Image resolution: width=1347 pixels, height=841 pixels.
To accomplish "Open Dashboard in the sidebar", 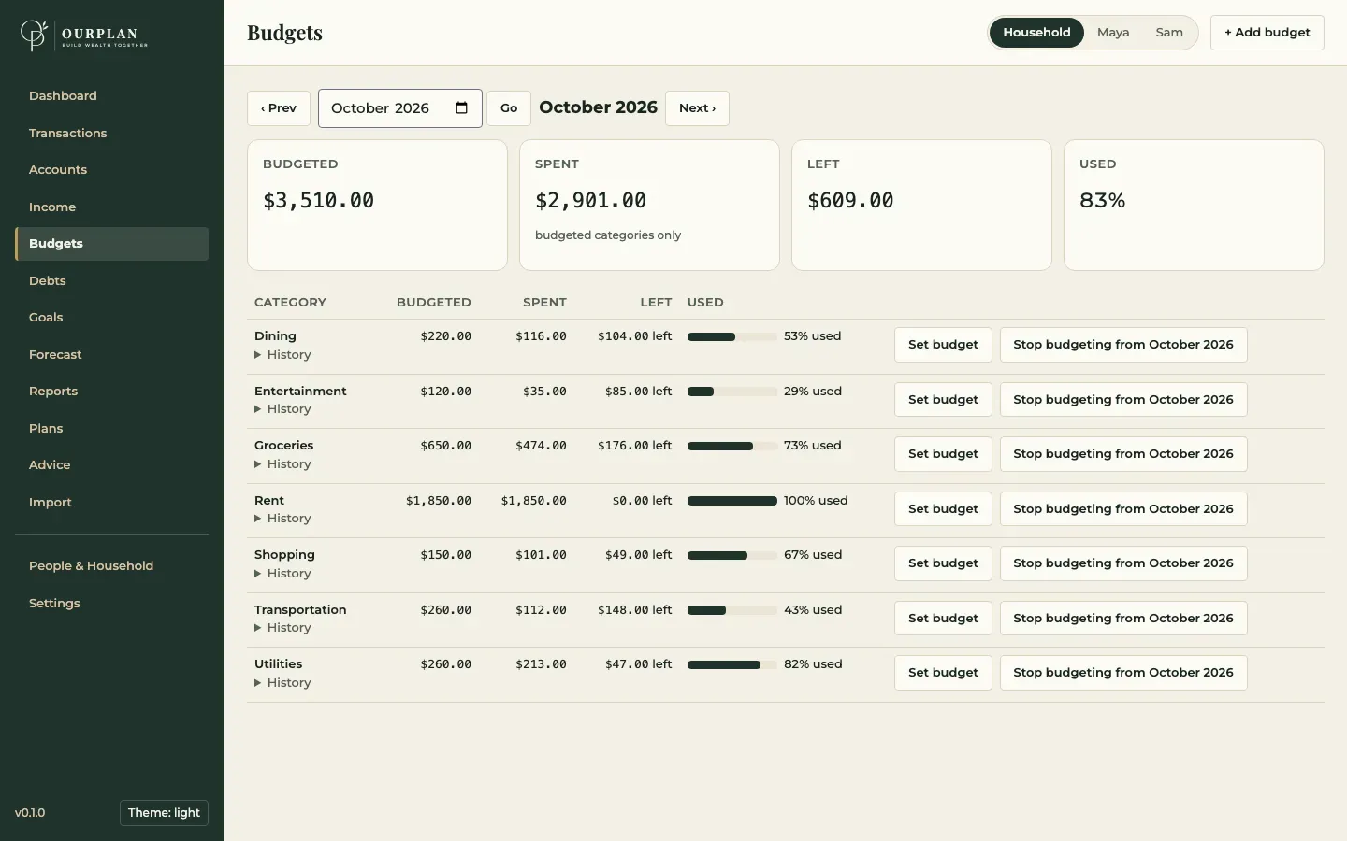I will point(111,96).
